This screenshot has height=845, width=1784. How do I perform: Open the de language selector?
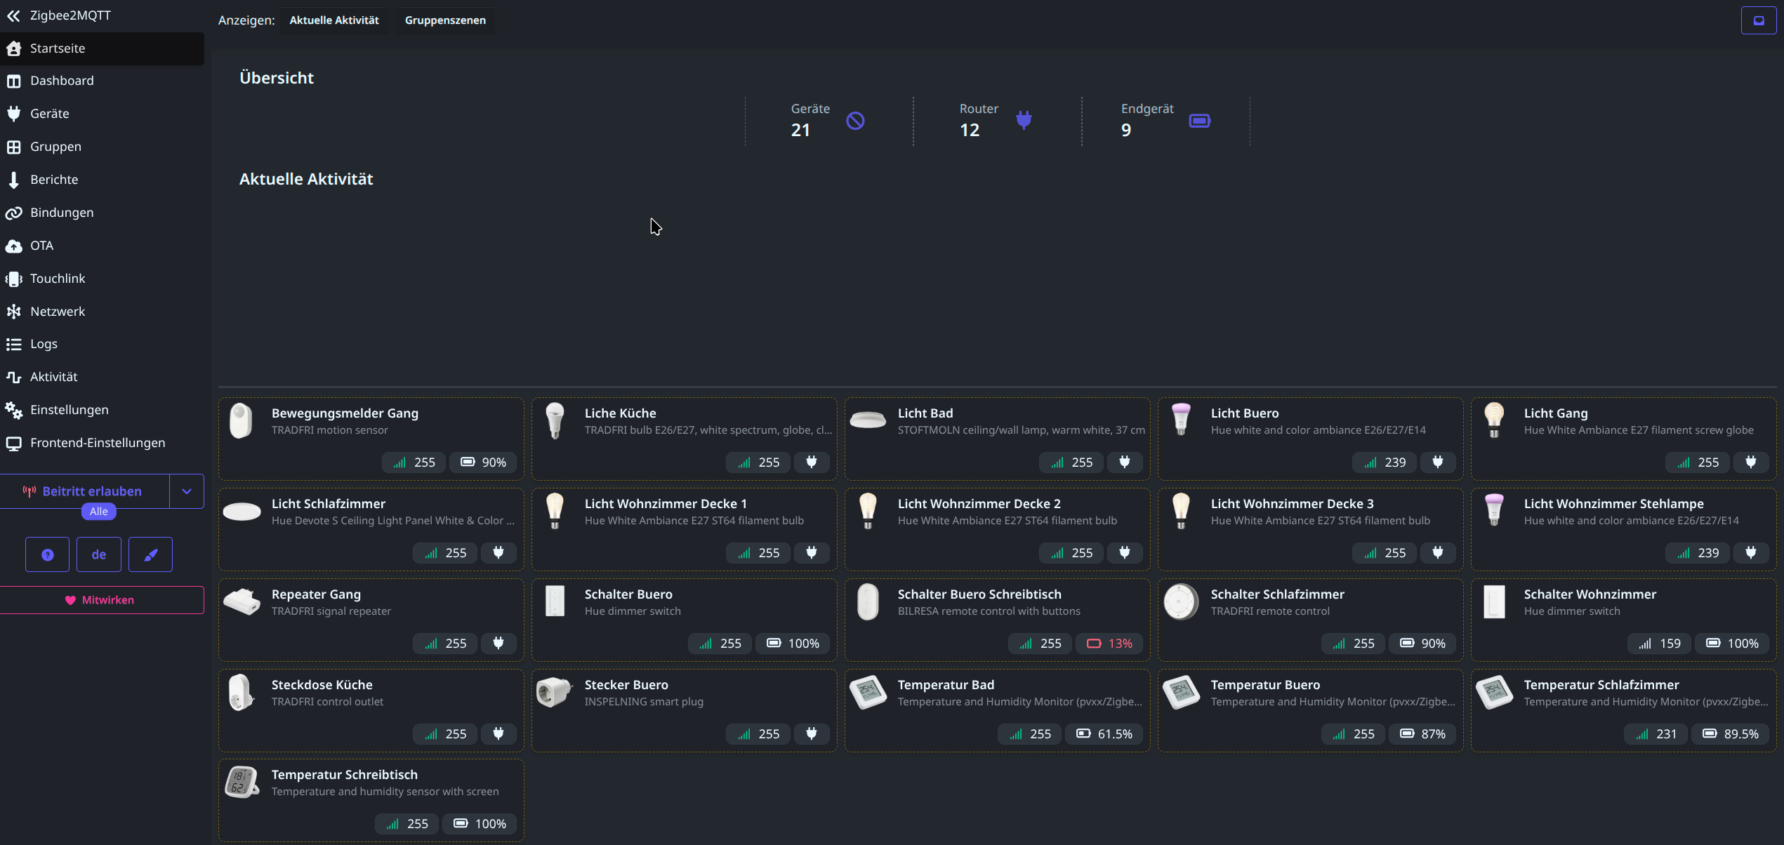[x=98, y=554]
